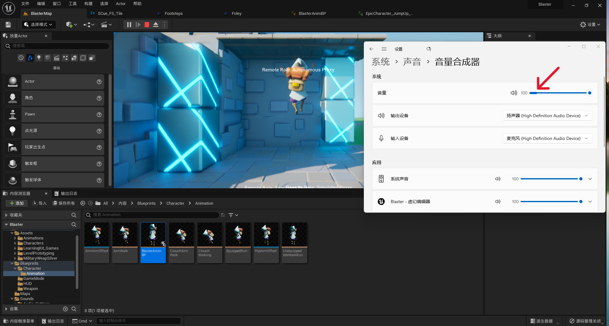Open the Settings navigation hamburger menu
609x326 pixels.
point(384,49)
